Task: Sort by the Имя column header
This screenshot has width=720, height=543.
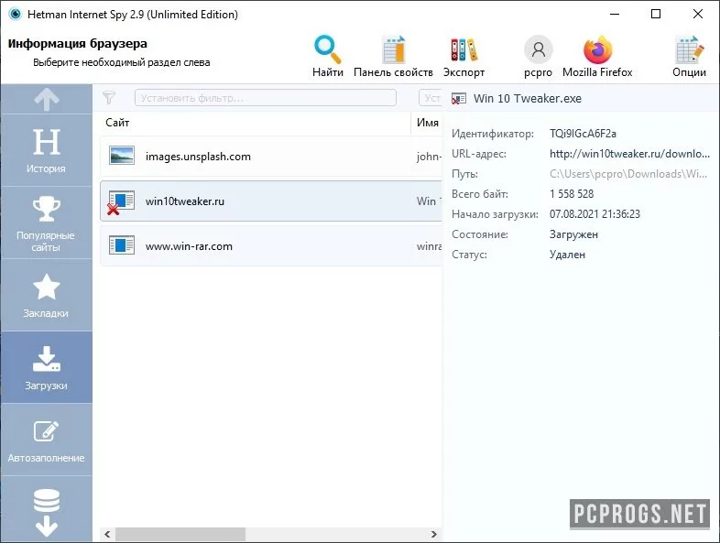Action: click(x=428, y=123)
